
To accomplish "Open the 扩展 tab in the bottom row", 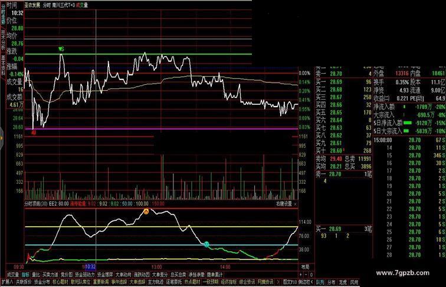I will coord(7,282).
